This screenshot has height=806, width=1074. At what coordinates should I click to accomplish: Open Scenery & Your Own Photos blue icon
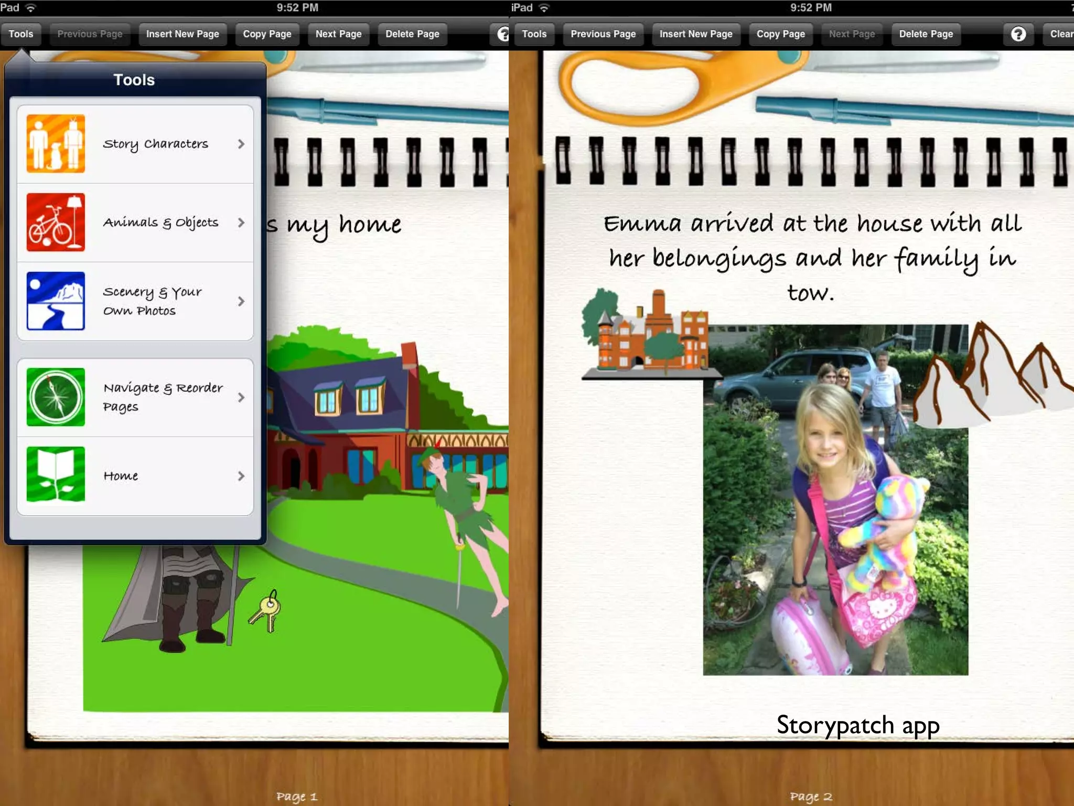click(56, 301)
